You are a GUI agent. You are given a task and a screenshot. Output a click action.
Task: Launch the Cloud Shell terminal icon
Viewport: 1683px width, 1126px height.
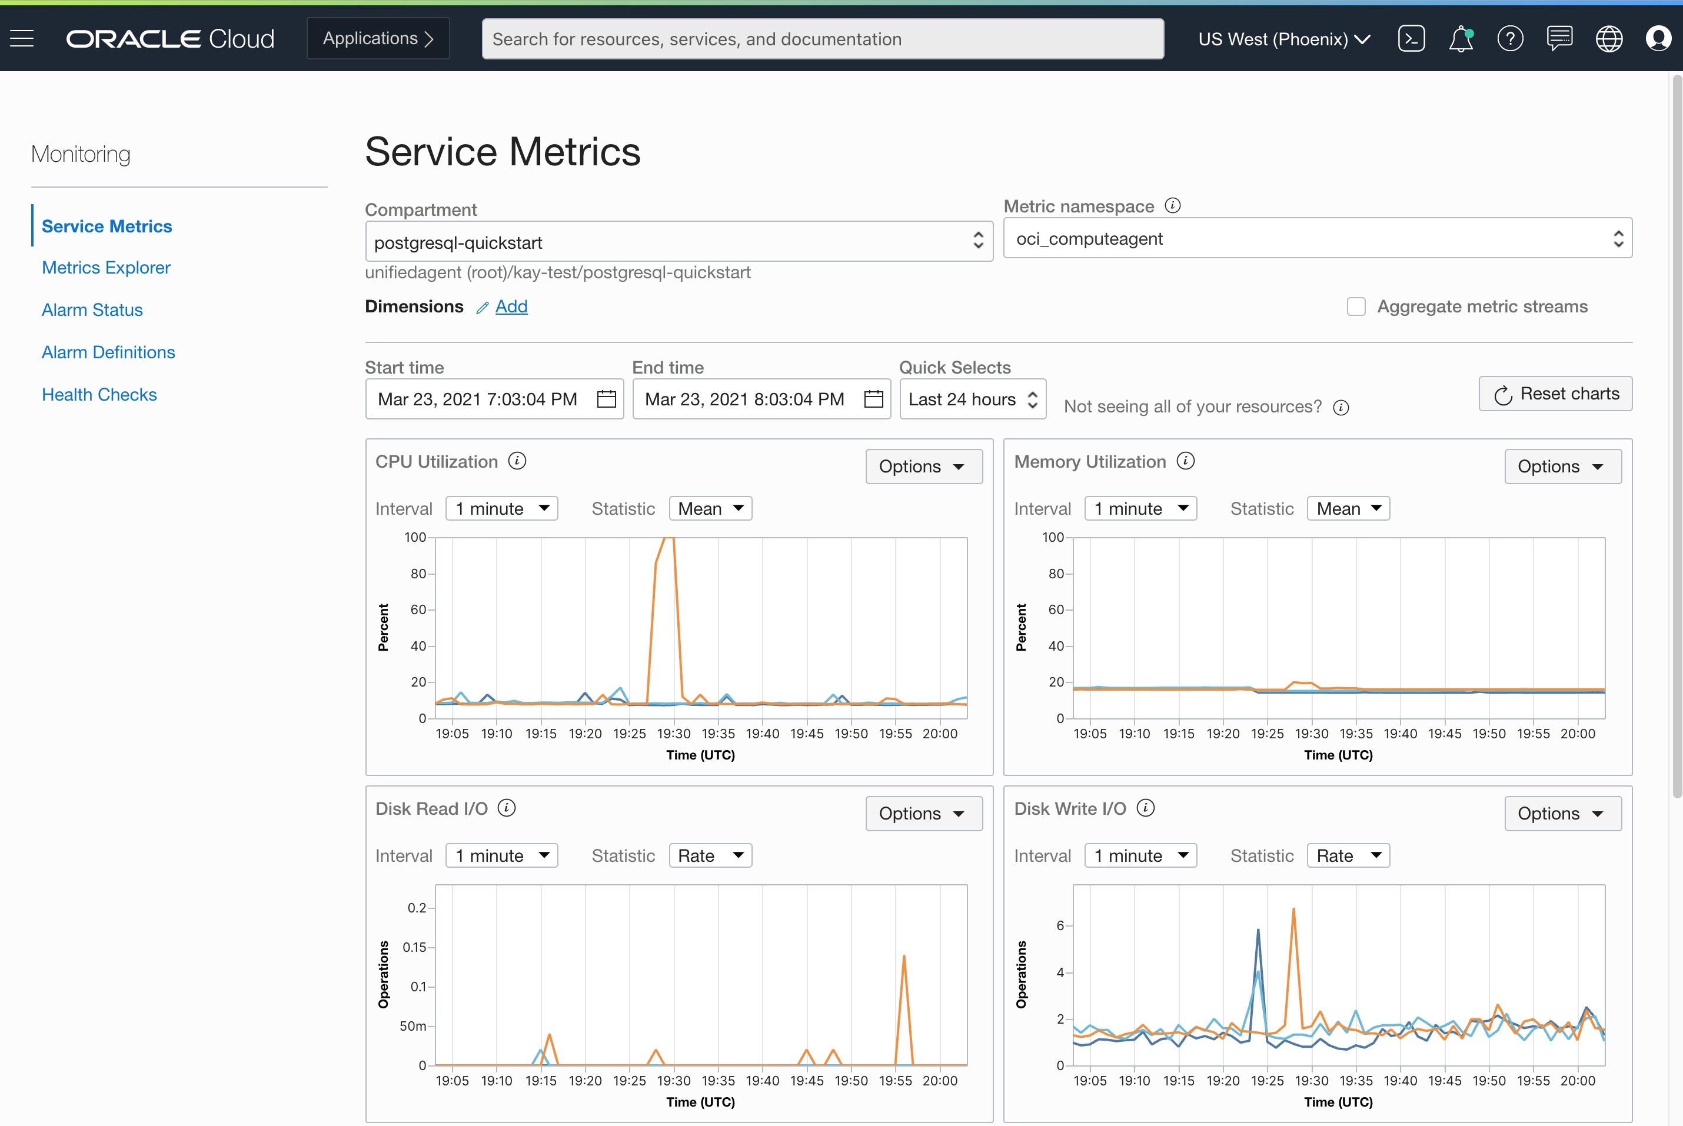point(1411,38)
